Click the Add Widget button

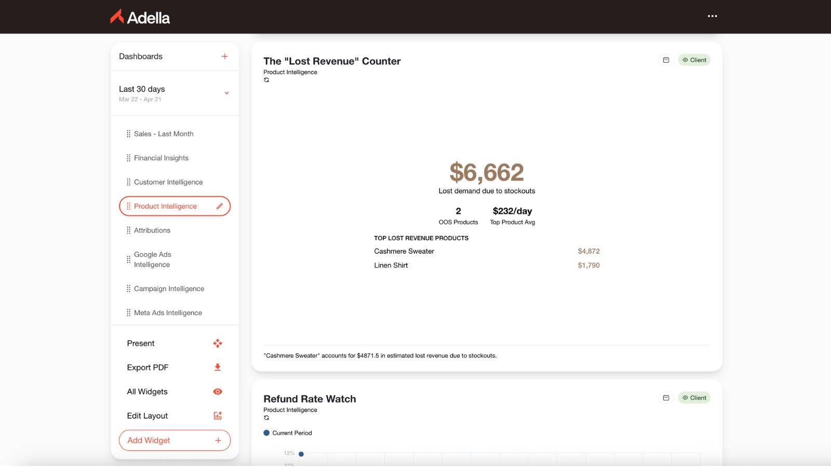click(175, 441)
